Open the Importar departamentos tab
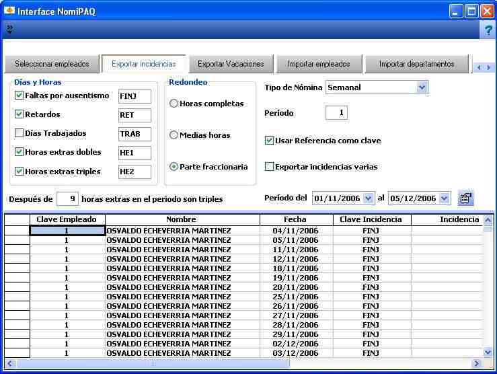Image resolution: width=497 pixels, height=374 pixels. 416,64
